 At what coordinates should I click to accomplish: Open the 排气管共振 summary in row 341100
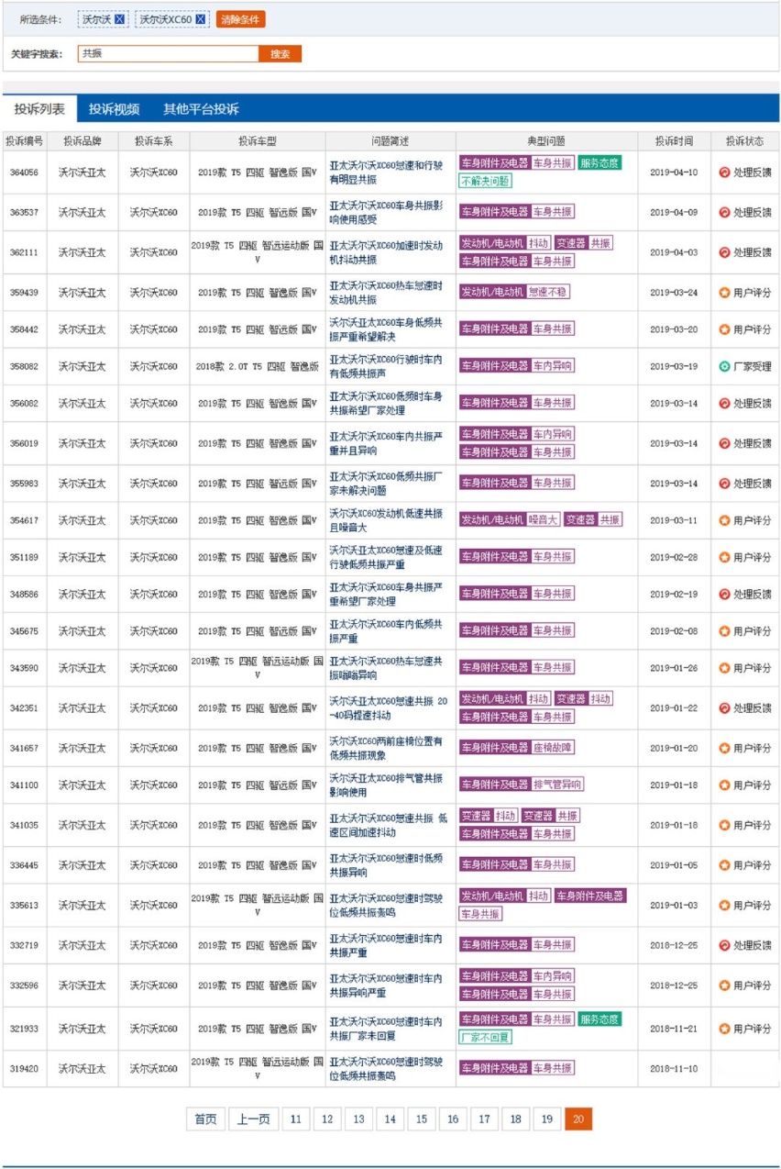[386, 785]
